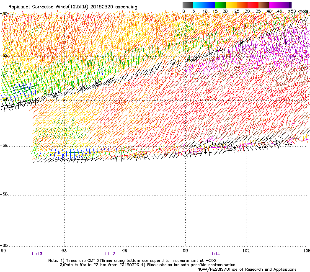Pick the orange 25-30 knots legend band

pyautogui.click(x=242, y=5)
